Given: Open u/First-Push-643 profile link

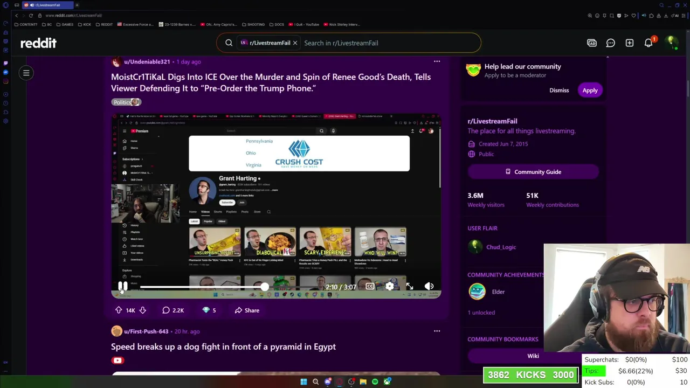Looking at the screenshot, I should point(146,331).
